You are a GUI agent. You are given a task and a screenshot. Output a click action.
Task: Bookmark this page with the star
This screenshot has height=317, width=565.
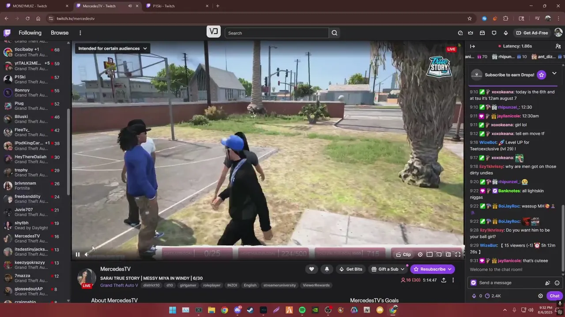pos(470,18)
